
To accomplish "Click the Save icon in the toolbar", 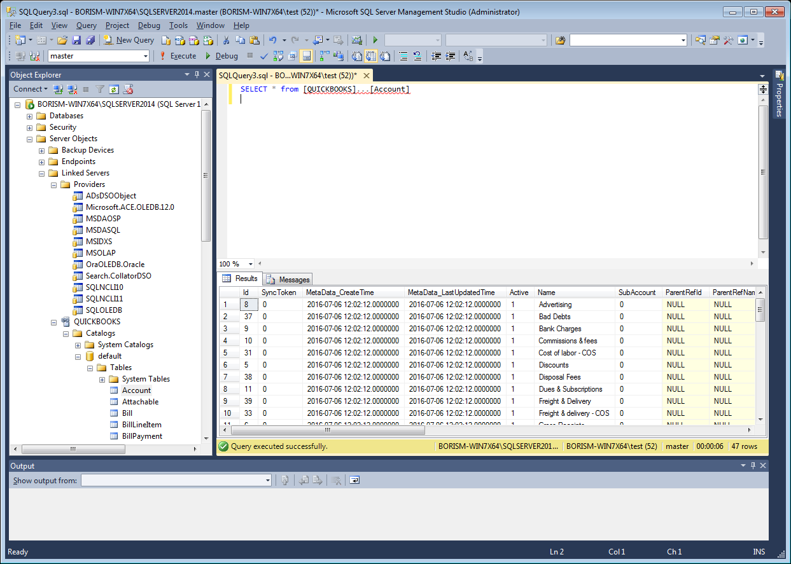I will pyautogui.click(x=76, y=40).
